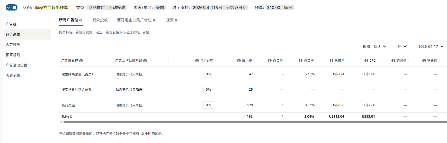Click the 10% bid adjustment field for 搜索结果顶部
This screenshot has width=447, height=143.
click(207, 74)
